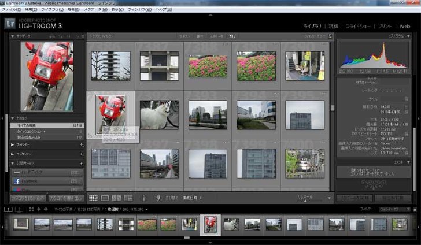
Task: Toggle the filmstrip filter switch
Action: [415, 209]
